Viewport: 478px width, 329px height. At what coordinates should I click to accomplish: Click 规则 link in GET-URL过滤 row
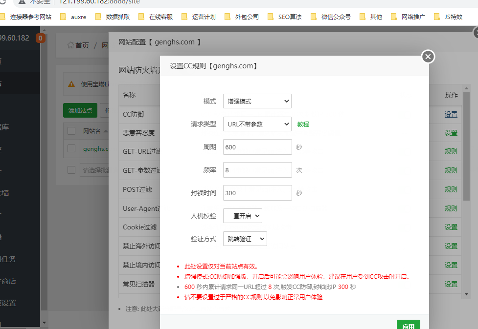(451, 151)
